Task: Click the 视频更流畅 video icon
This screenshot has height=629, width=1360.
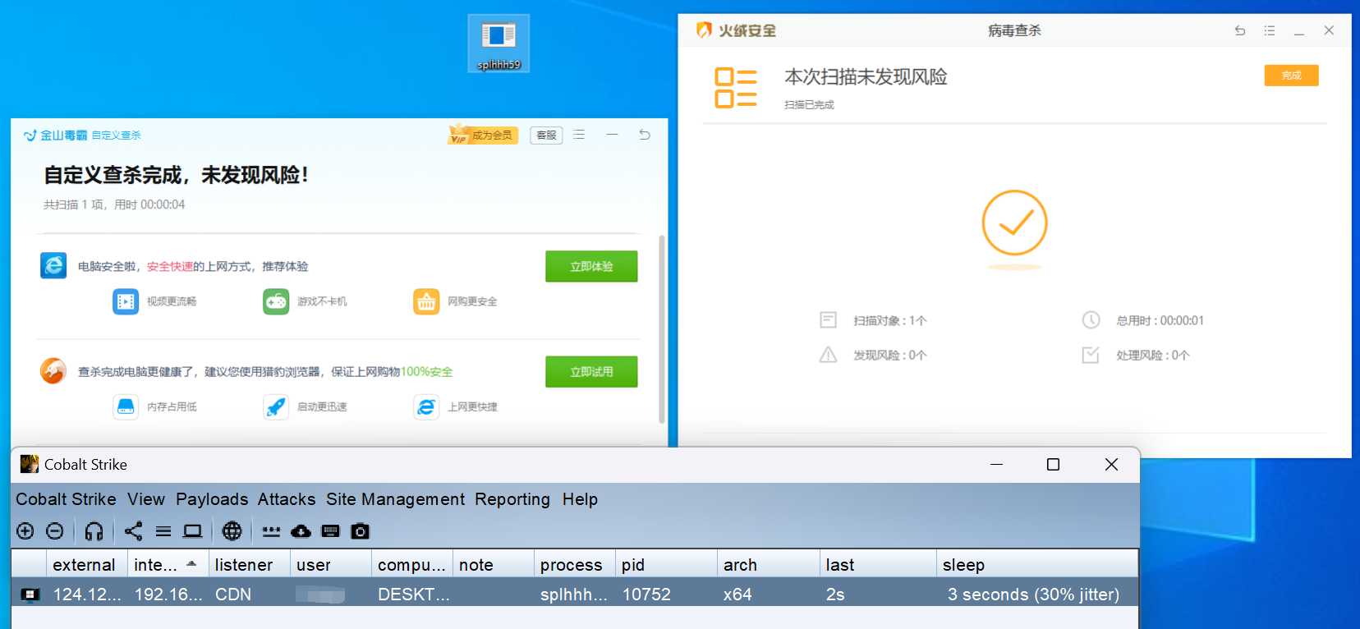Action: (x=126, y=301)
